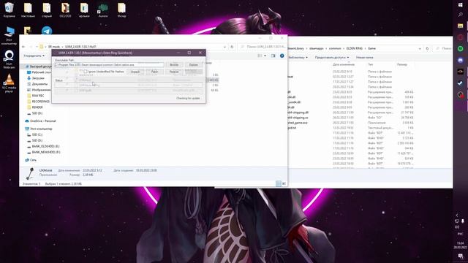468x263 pixels.
Task: Select SSD (C:) drive in sidebar
Action: [34, 134]
